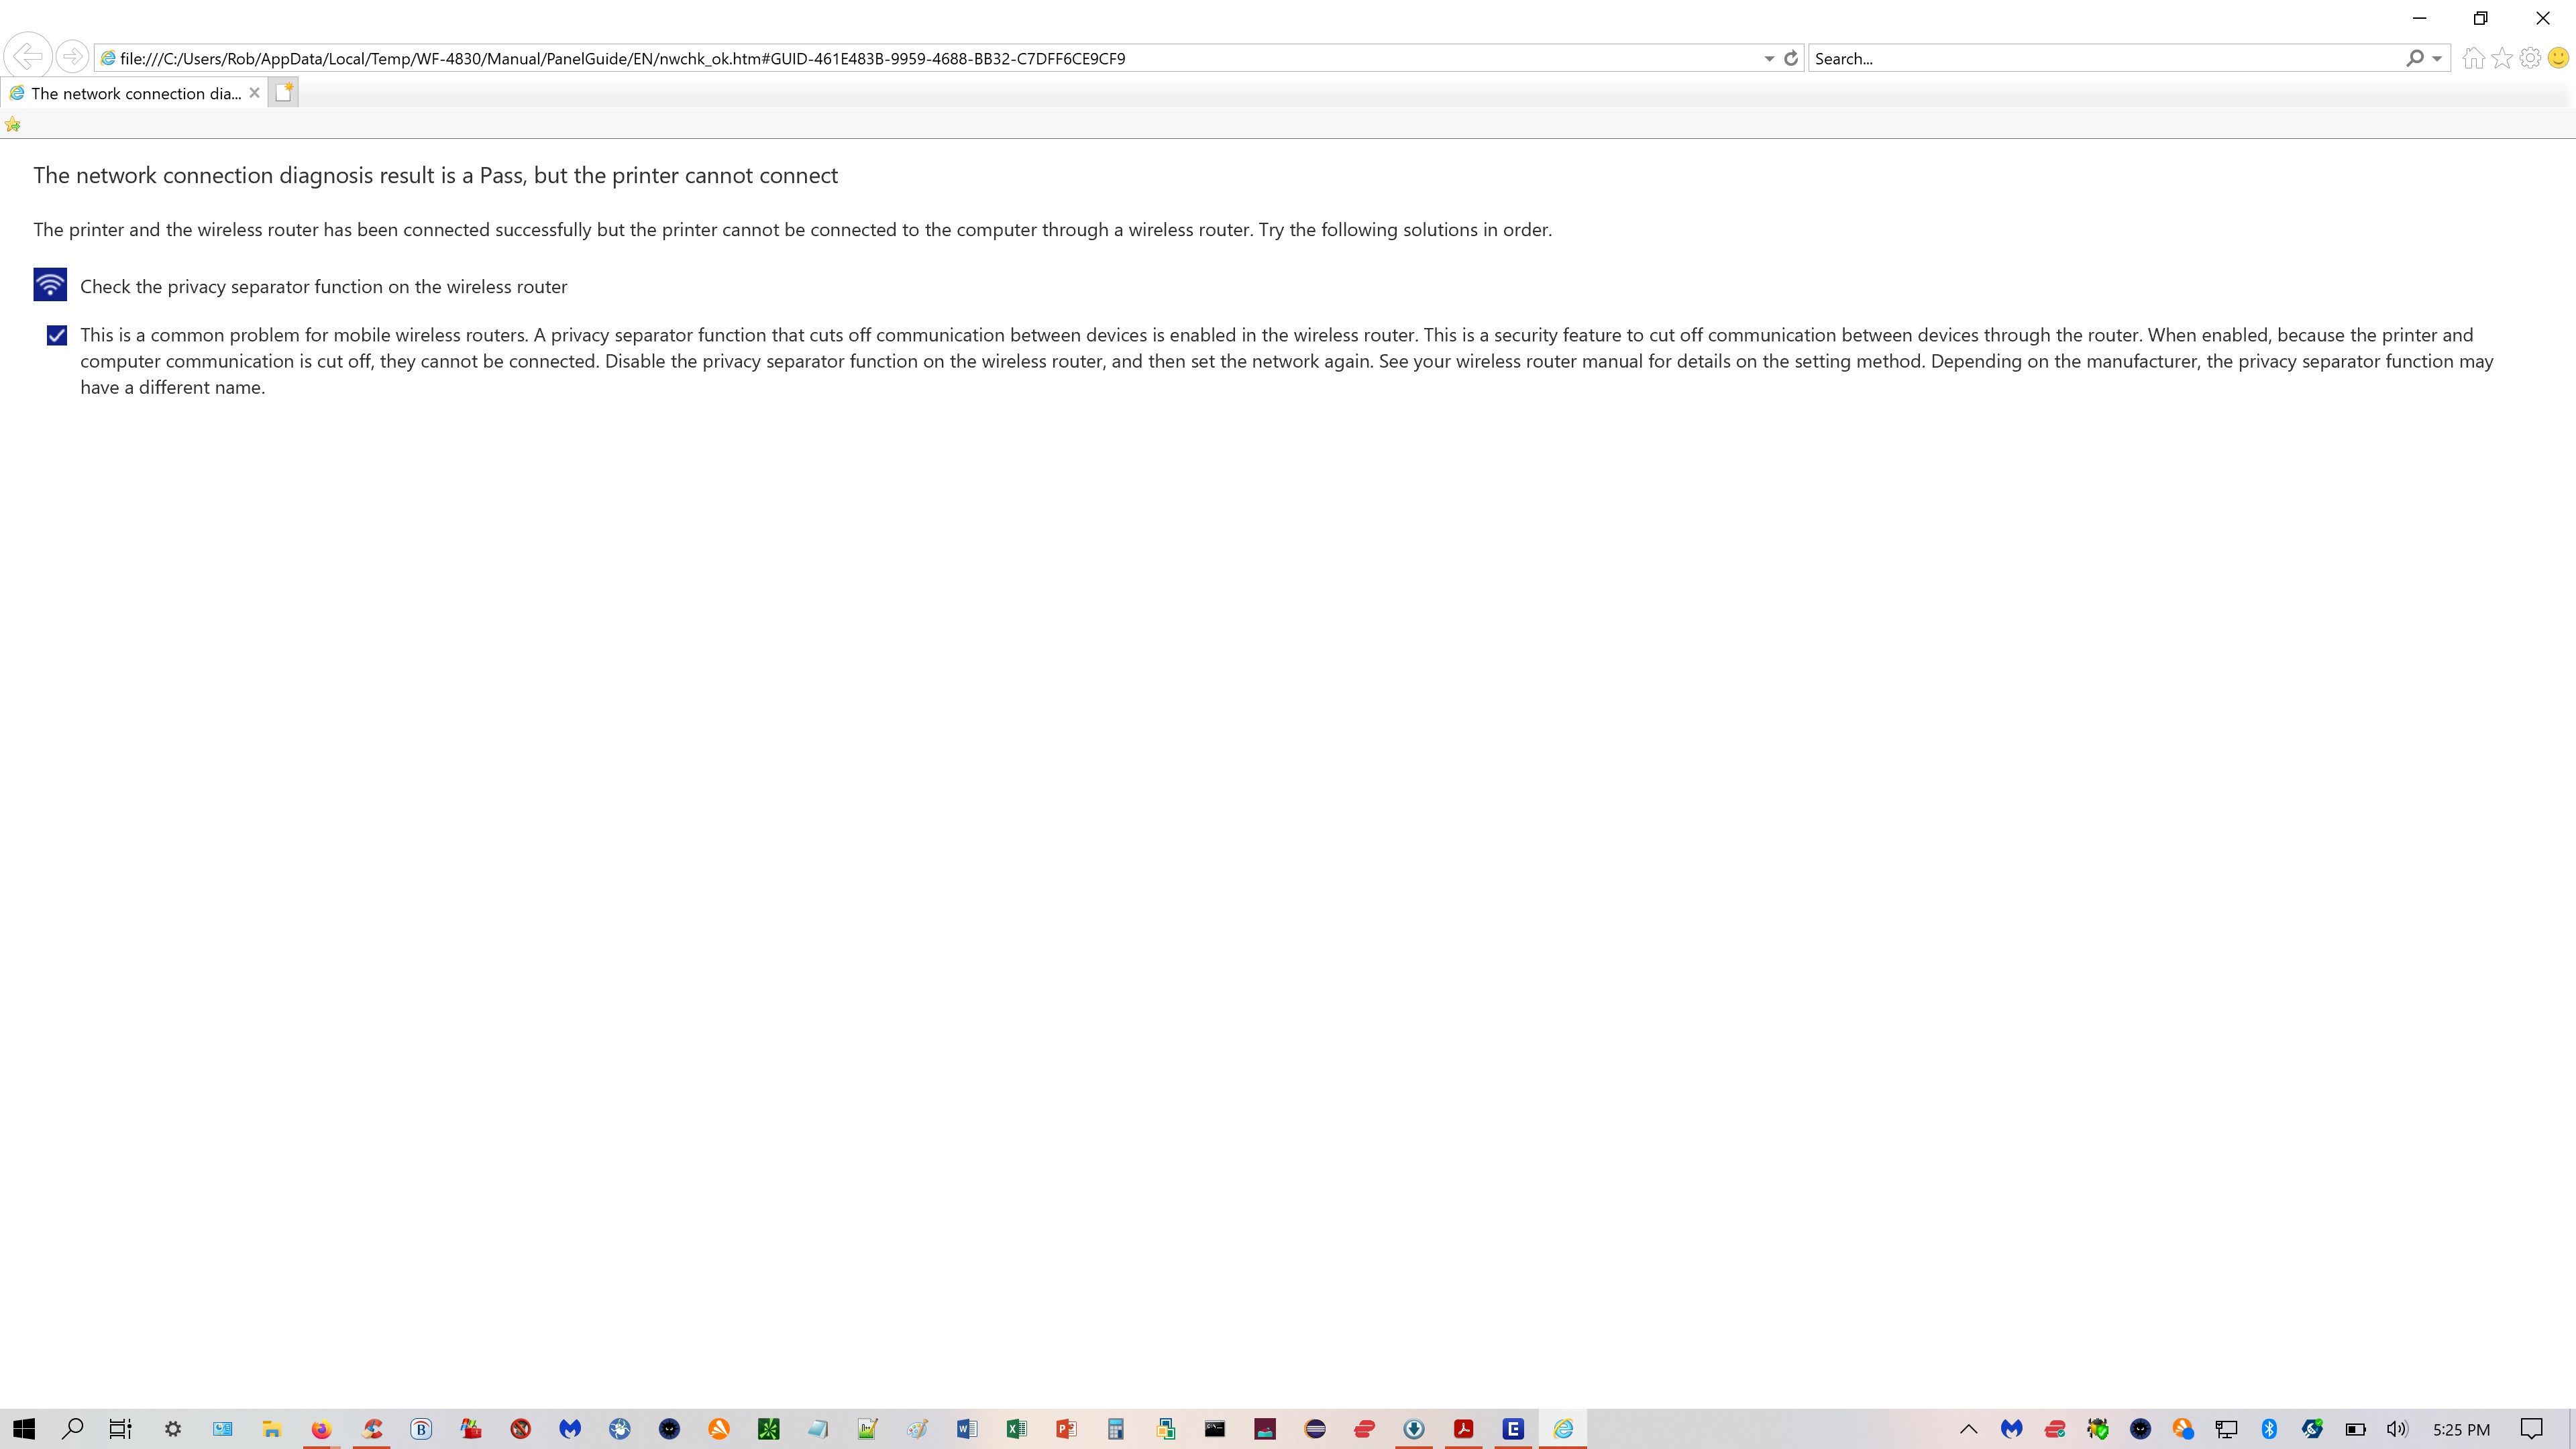Click the Forward navigation button
Image resolution: width=2576 pixels, height=1449 pixels.
73,56
